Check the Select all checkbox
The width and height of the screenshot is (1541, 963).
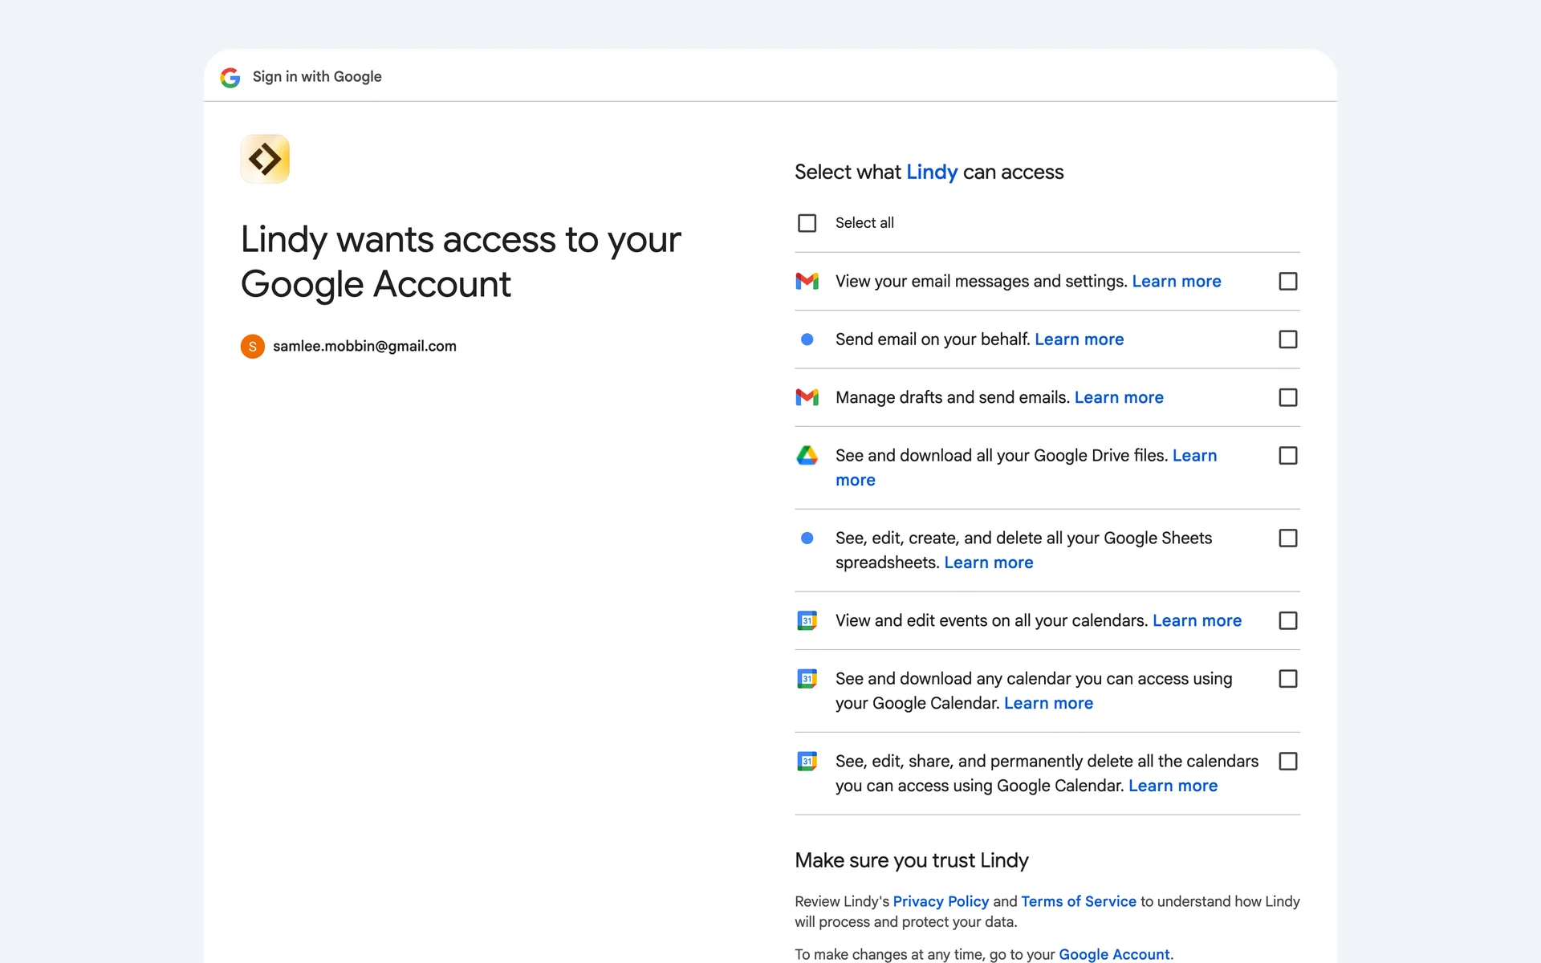[x=807, y=223]
